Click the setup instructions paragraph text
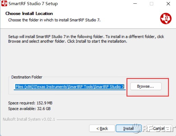Viewport: 176px width, 136px height. click(86, 39)
